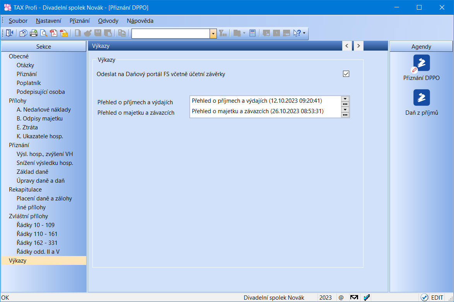Expand arrow beside the help cursor icon
This screenshot has width=454, height=302.
(304, 33)
